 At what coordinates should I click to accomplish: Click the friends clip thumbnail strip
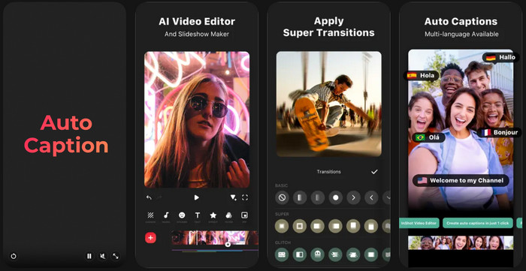coord(461,243)
